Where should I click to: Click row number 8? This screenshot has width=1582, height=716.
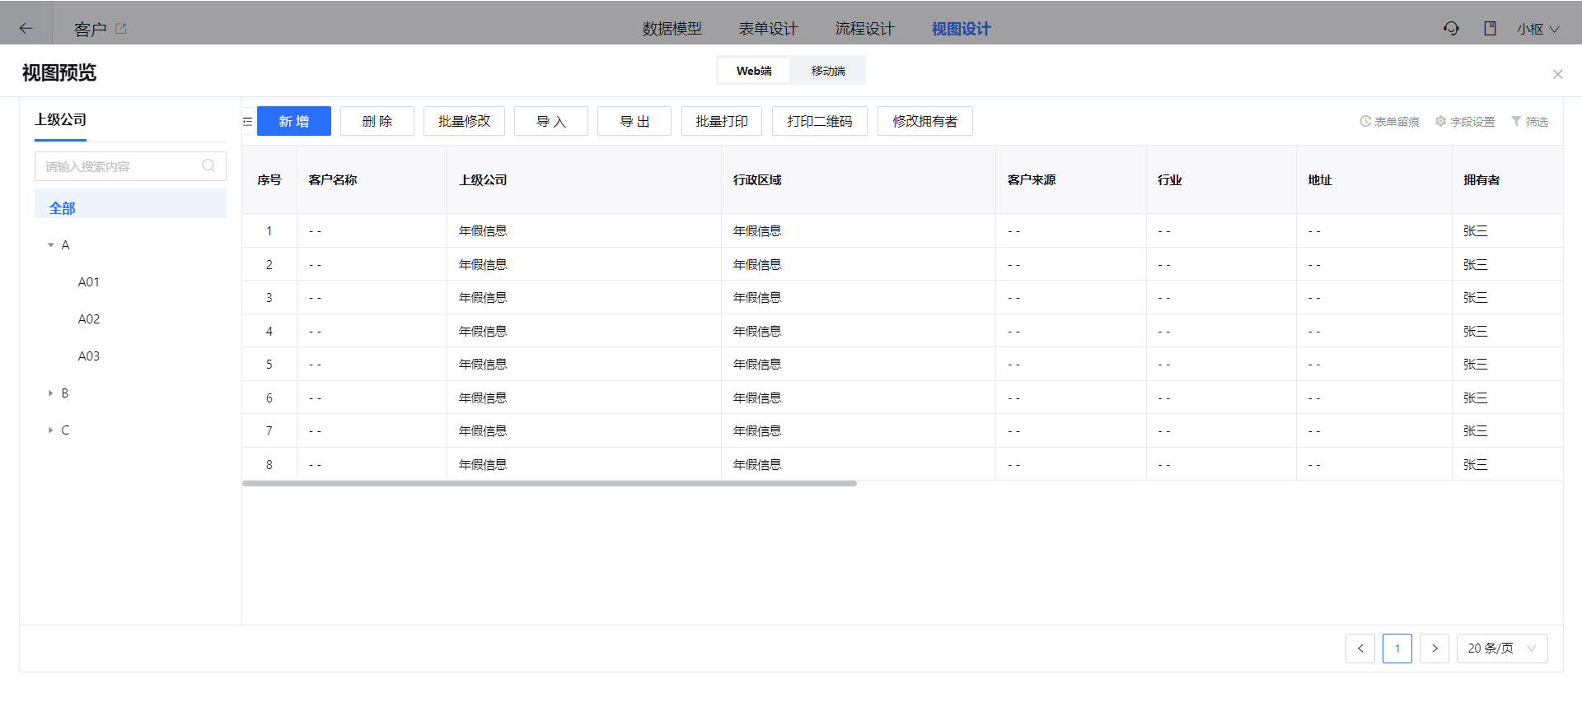[269, 465]
